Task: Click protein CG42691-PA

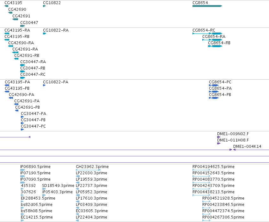Action: pyautogui.click(x=27, y=101)
